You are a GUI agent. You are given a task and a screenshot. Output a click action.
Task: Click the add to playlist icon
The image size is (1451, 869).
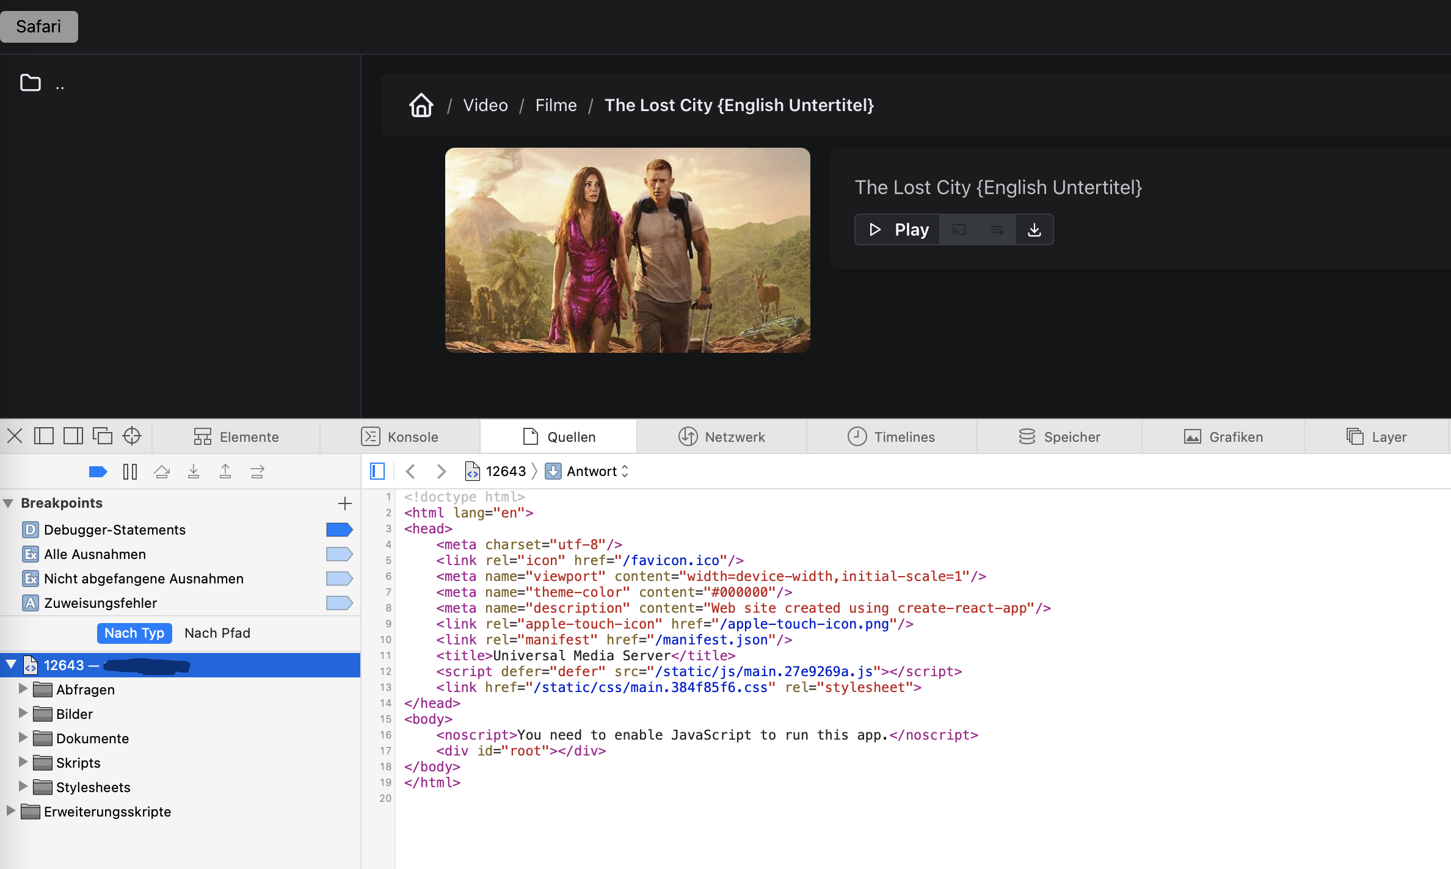coord(997,229)
